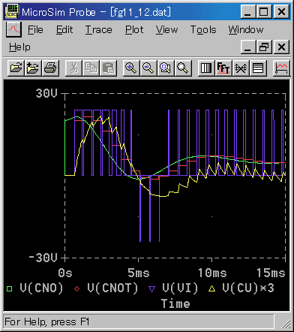The width and height of the screenshot is (294, 332).
Task: Toggle the Performance Analysis icon
Action: coord(241,68)
